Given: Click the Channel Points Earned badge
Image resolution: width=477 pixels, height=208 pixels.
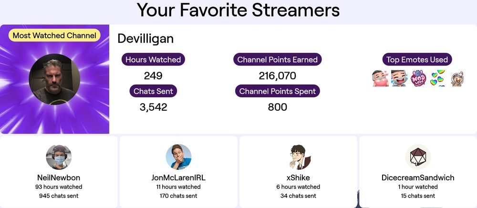Looking at the screenshot, I should [x=277, y=60].
